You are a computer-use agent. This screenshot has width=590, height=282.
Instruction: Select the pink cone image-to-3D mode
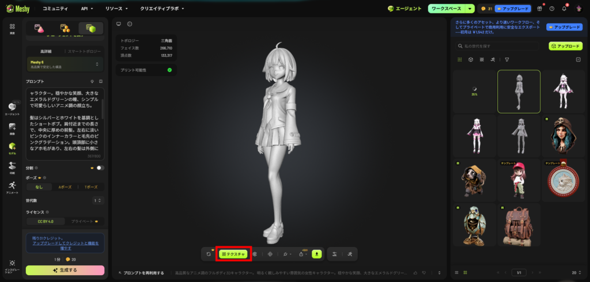click(x=39, y=28)
